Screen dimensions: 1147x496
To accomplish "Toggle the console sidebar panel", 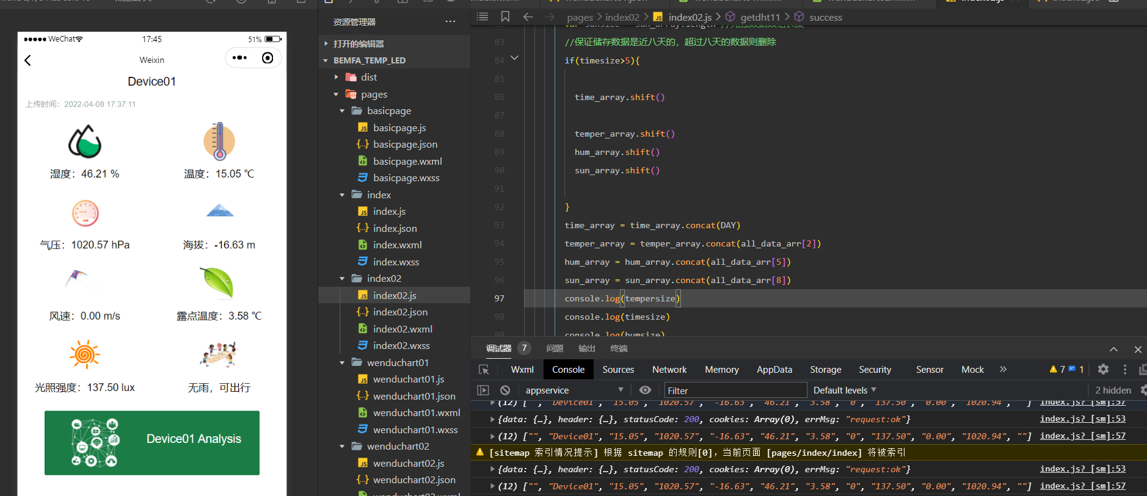I will pyautogui.click(x=483, y=390).
